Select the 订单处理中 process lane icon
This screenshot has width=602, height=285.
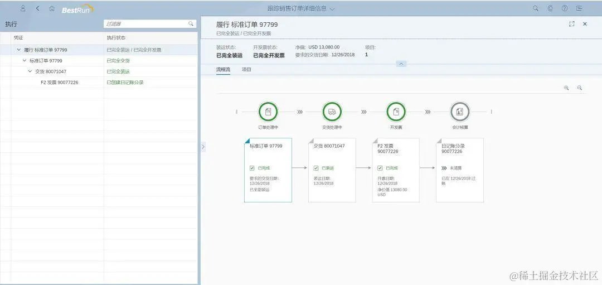(x=268, y=112)
